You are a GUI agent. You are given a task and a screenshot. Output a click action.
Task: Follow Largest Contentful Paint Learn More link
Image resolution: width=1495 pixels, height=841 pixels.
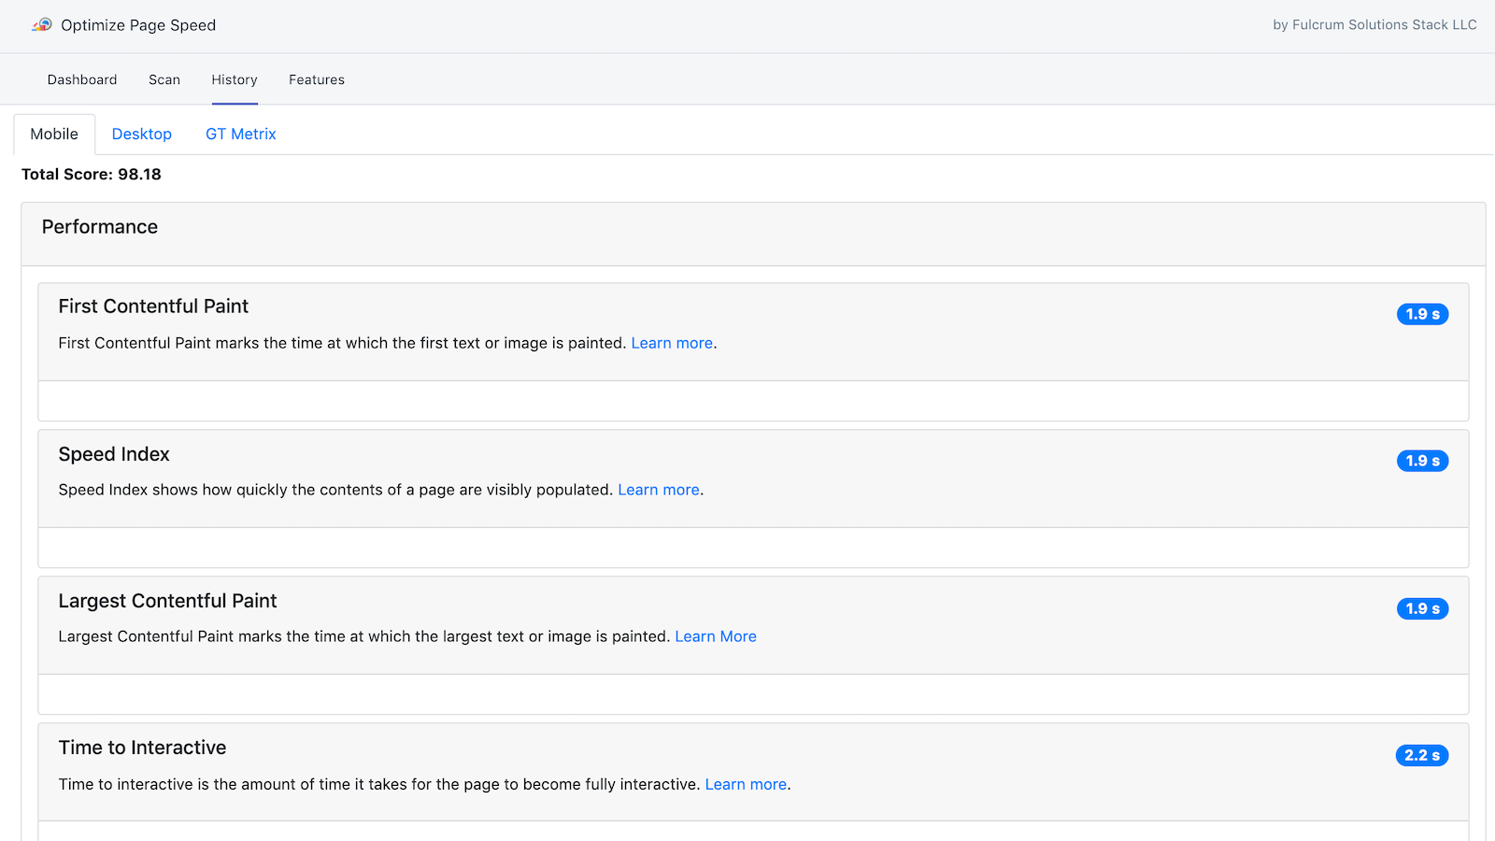pos(716,636)
